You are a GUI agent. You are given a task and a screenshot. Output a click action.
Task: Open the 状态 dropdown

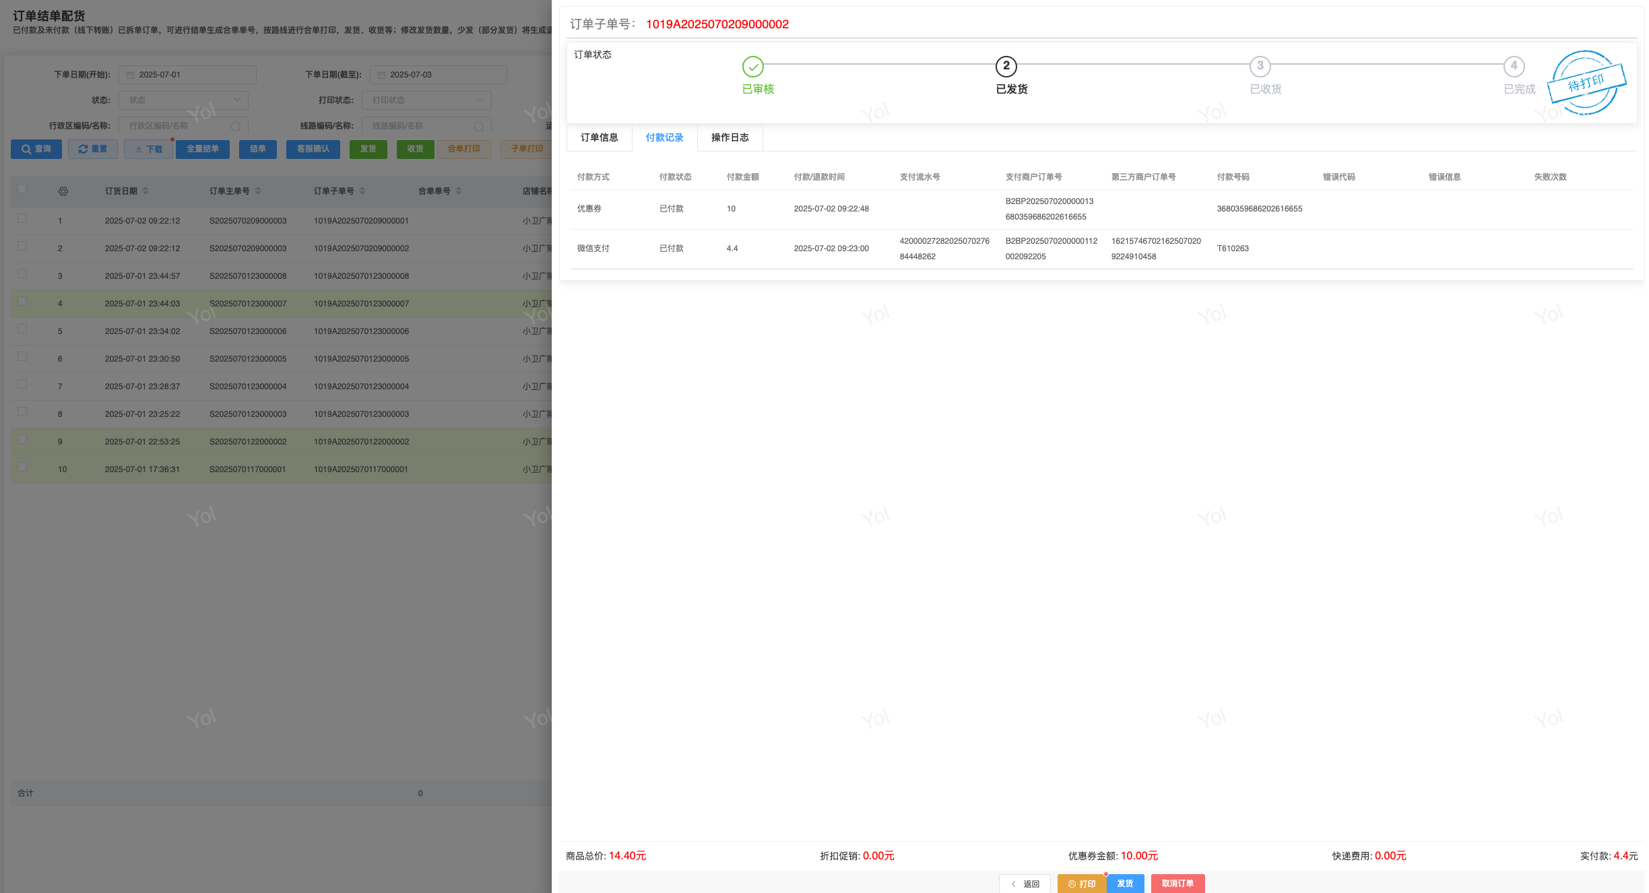(183, 100)
